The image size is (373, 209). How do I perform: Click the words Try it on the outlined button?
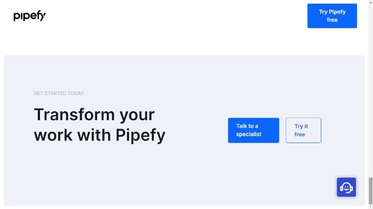[x=301, y=127]
